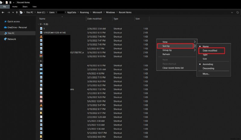The width and height of the screenshot is (241, 140).
Task: Sort by the Name column header
Action: 42,19
